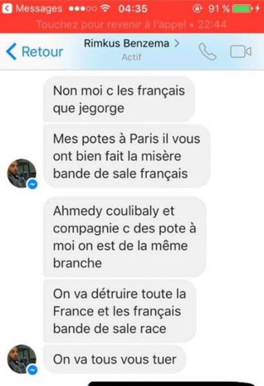264x386 pixels.
Task: Tap the Actif status under the contact name
Action: pos(131,57)
